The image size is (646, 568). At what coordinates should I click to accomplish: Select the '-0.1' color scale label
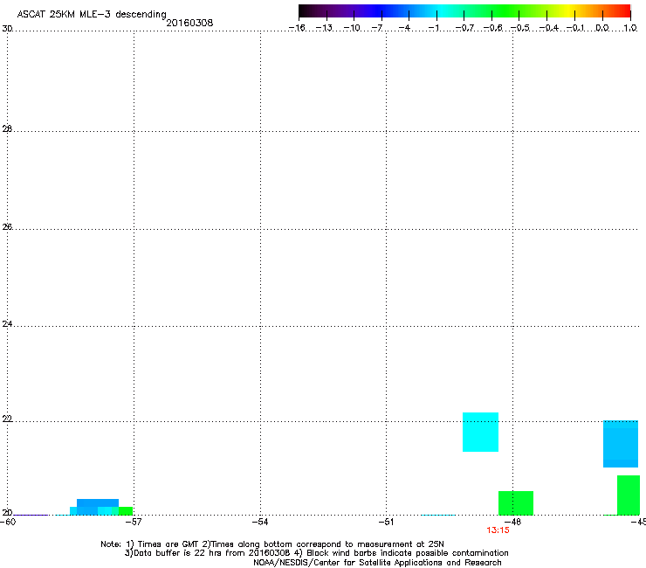(575, 28)
